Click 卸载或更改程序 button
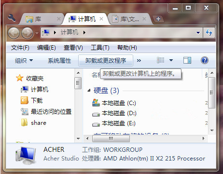This screenshot has height=174, width=223. click(x=106, y=60)
